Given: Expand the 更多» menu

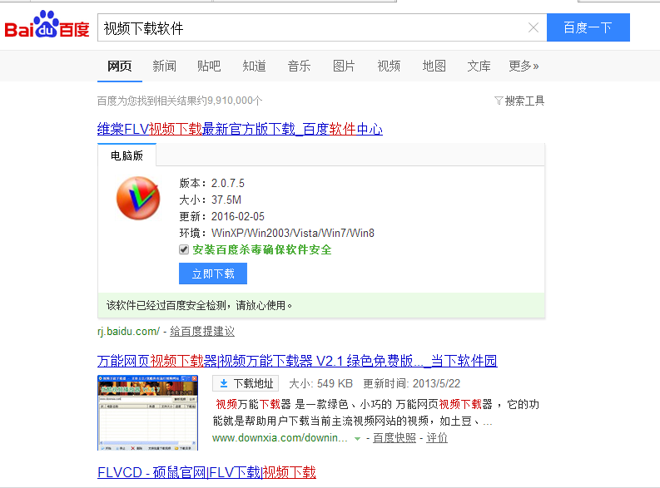Looking at the screenshot, I should click(524, 66).
